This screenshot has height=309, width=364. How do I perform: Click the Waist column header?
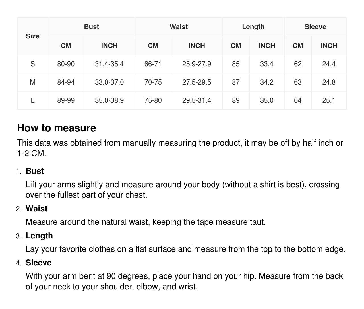tap(179, 27)
